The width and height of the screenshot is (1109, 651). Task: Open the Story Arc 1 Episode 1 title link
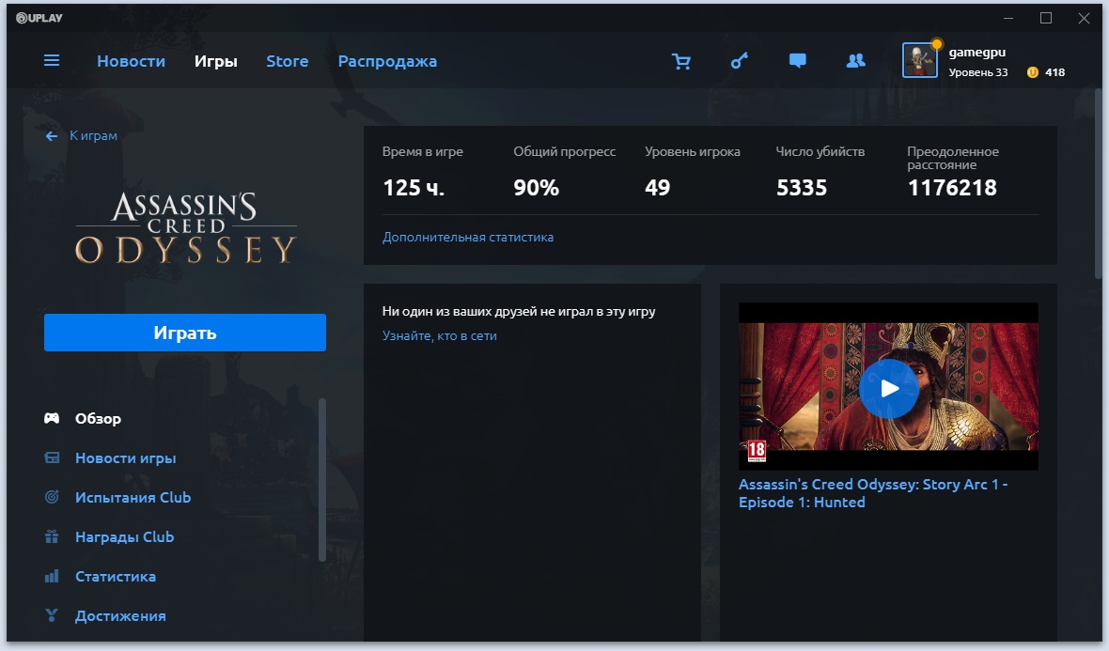(873, 493)
